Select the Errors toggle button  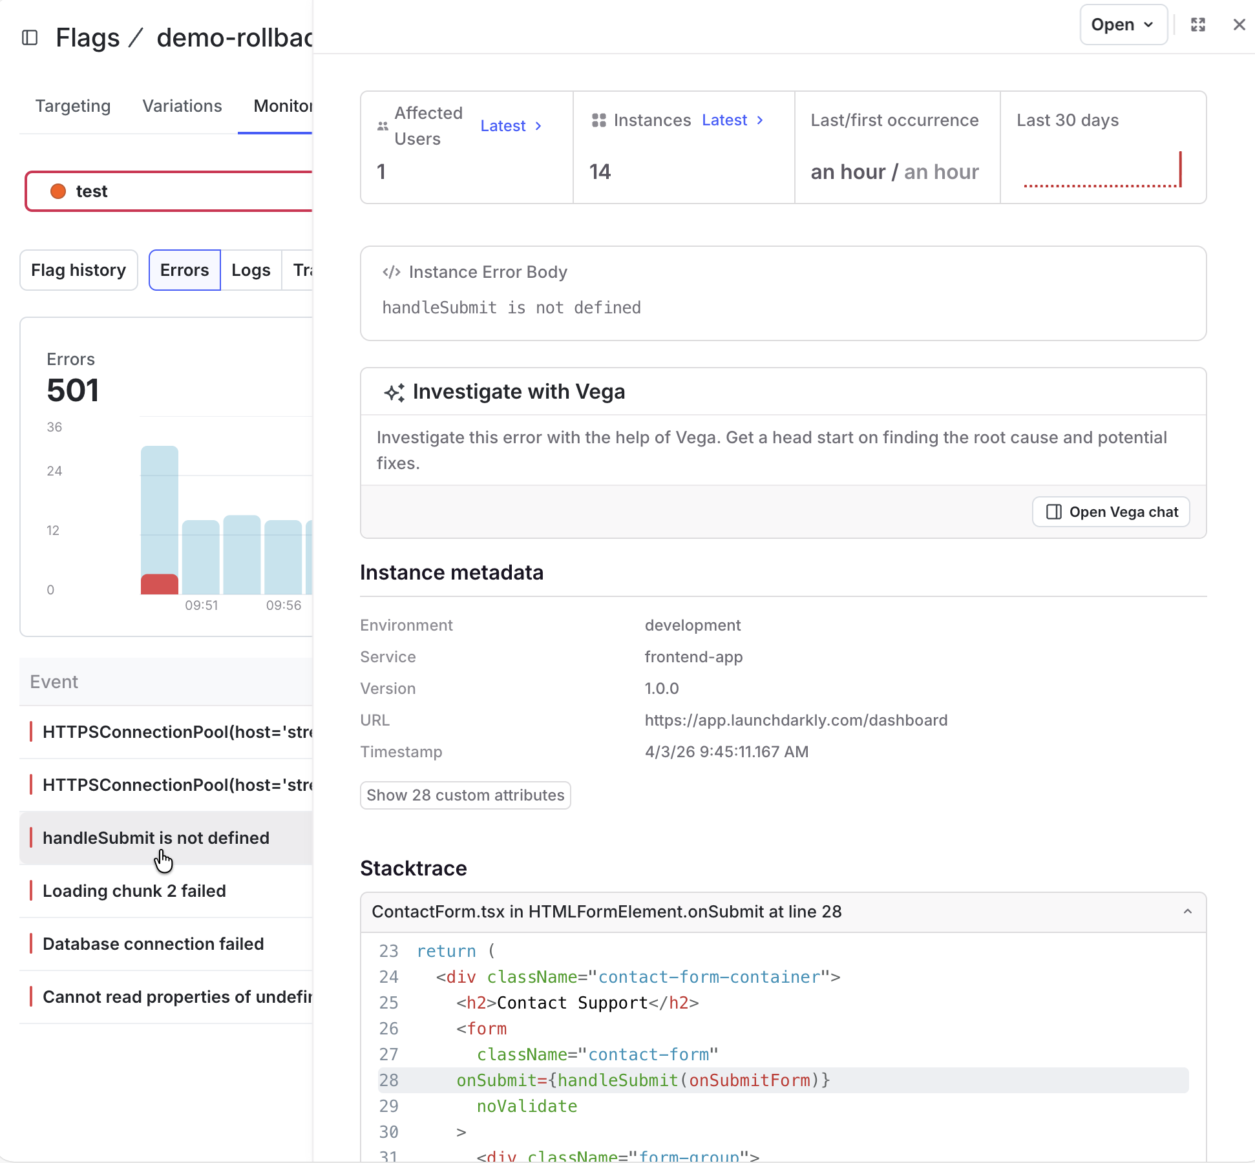pyautogui.click(x=184, y=270)
